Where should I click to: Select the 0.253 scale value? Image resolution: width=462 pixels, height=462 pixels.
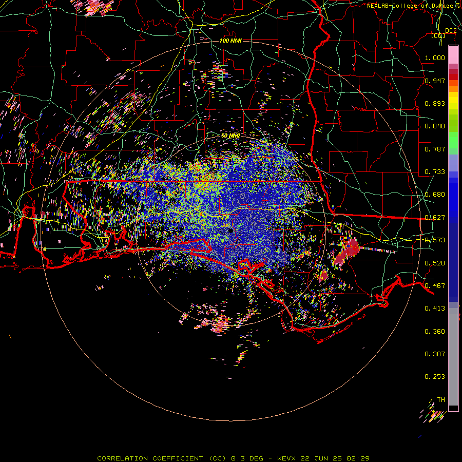point(435,377)
